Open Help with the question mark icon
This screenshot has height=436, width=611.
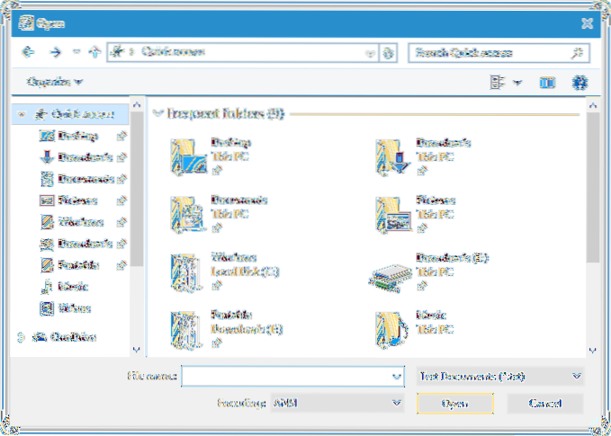pos(580,83)
